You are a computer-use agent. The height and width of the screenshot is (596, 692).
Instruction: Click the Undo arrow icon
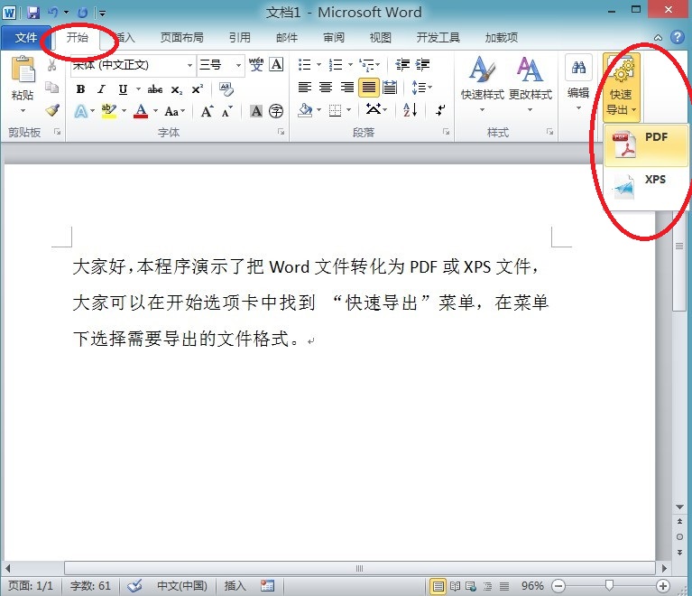click(53, 13)
